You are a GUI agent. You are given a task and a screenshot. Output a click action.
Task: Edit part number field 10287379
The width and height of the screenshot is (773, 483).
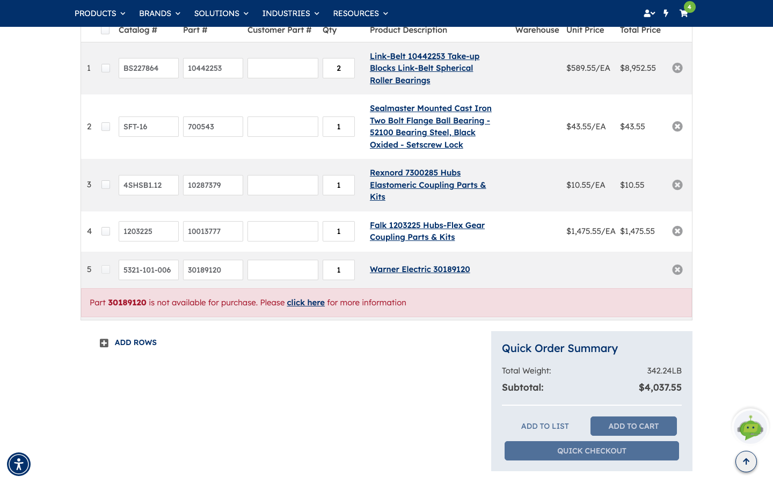pyautogui.click(x=213, y=185)
